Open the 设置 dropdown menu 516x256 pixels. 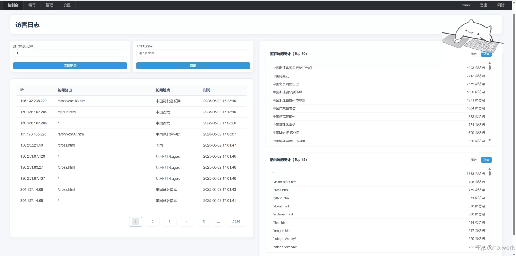tap(67, 5)
